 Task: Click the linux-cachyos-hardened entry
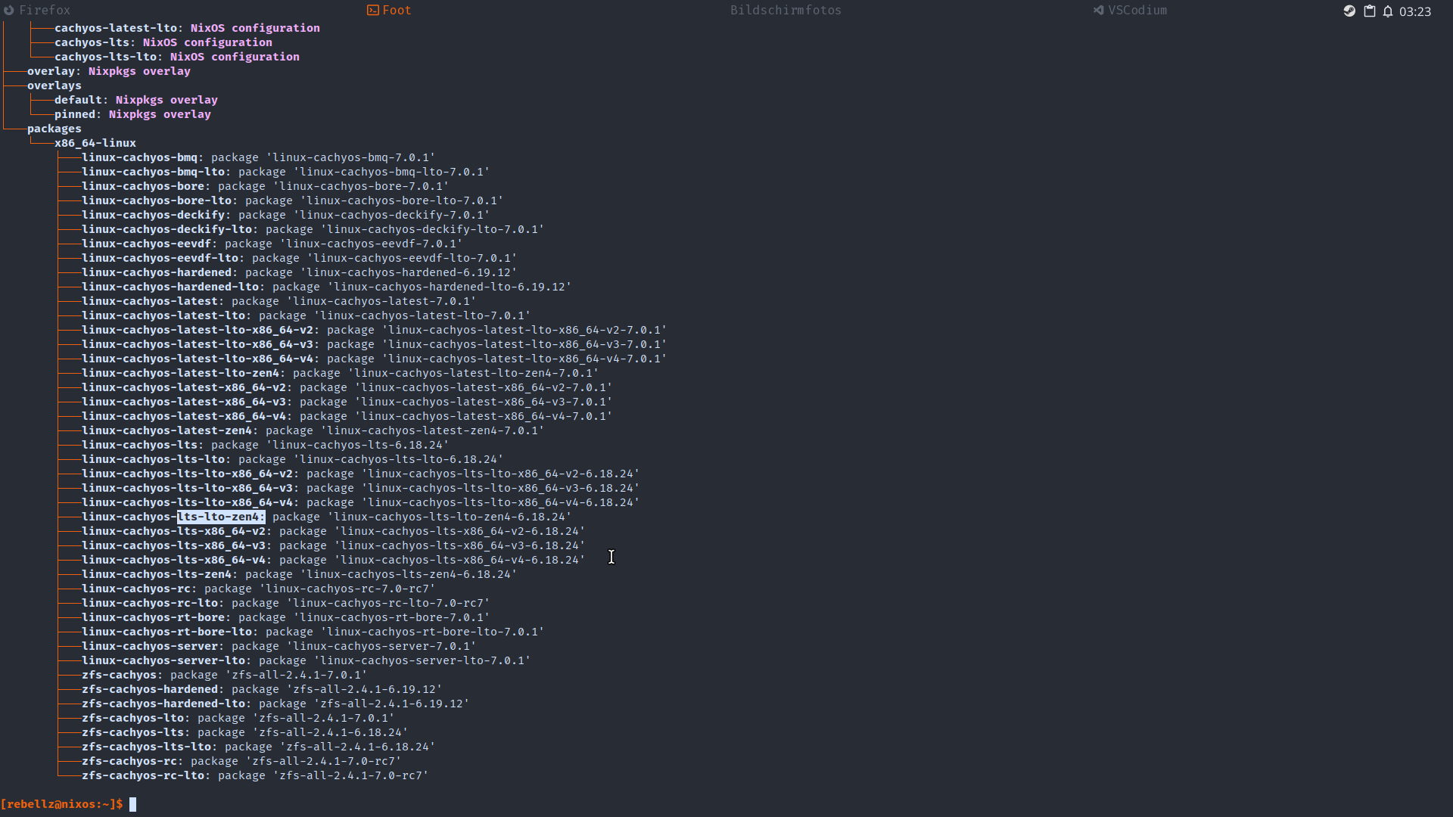pos(156,272)
